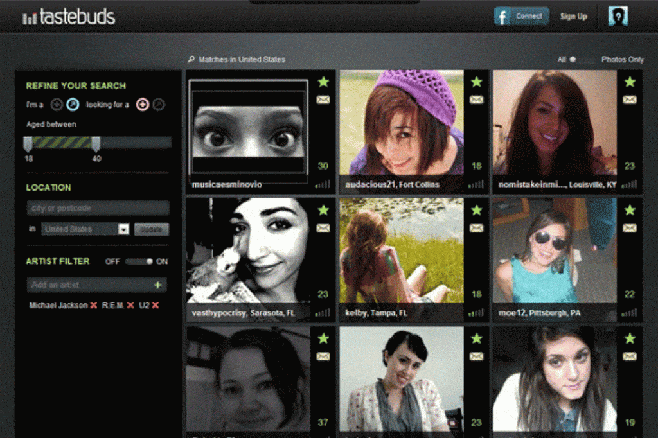The width and height of the screenshot is (658, 438).
Task: Click the envelope icon for vasthypocrisy
Action: pos(323,228)
